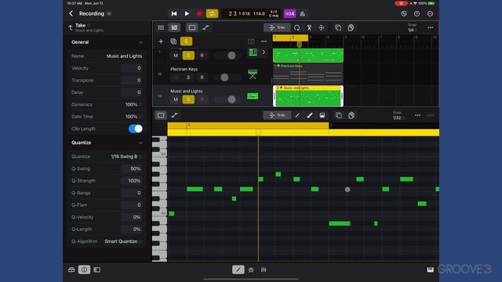Open the more options circle in top bar
This screenshot has width=502, height=282.
pos(430,14)
